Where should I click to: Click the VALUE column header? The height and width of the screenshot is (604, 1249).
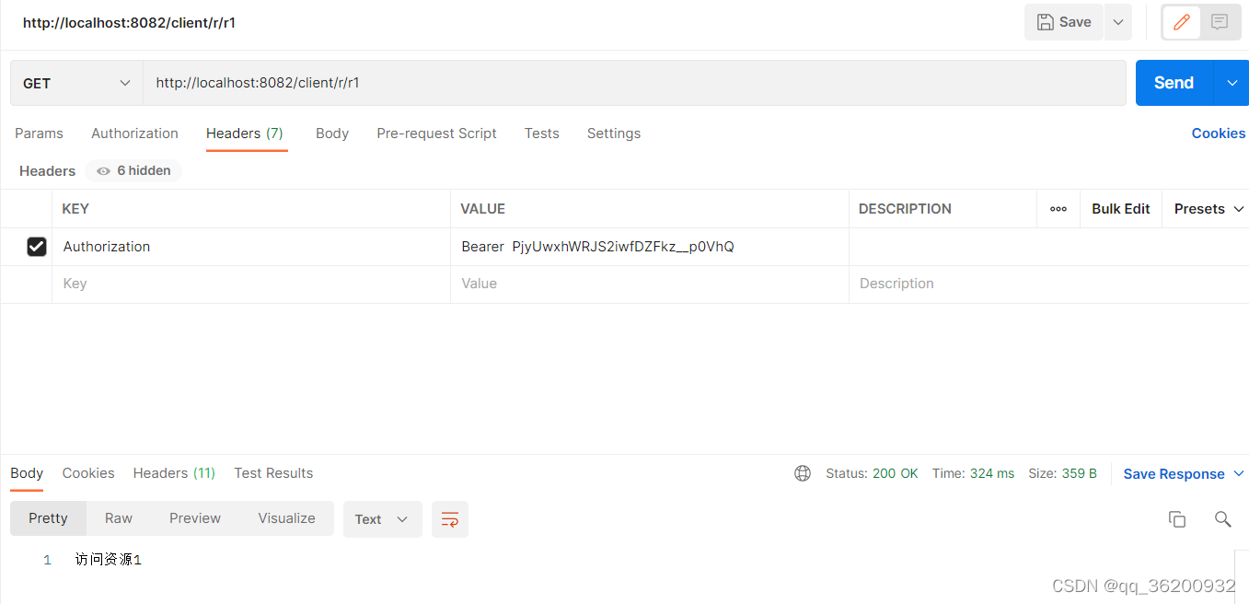pyautogui.click(x=482, y=209)
